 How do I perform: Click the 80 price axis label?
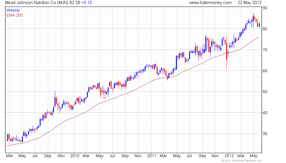[265, 29]
